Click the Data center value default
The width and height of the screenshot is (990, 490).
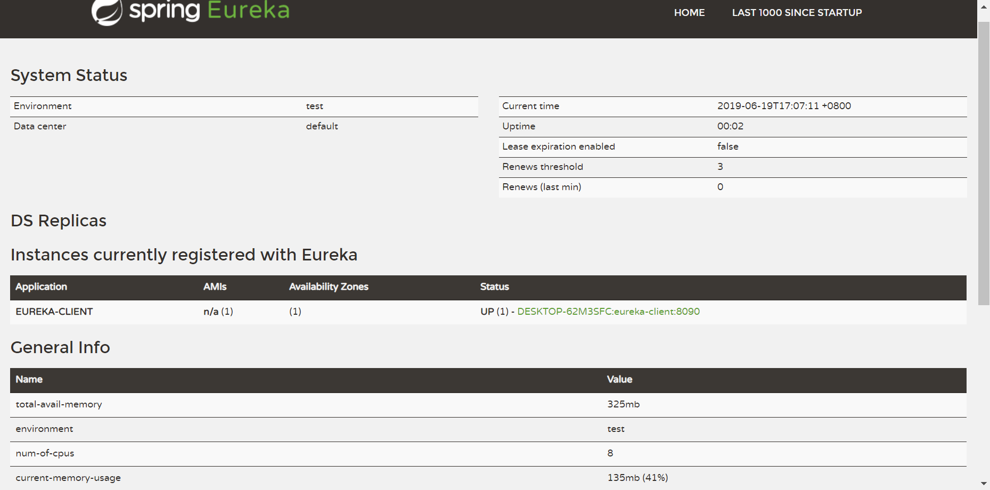click(322, 126)
